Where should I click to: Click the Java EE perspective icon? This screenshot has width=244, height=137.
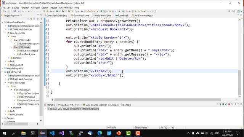point(238,11)
